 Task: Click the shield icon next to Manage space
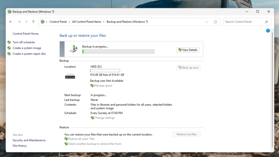click(x=92, y=86)
